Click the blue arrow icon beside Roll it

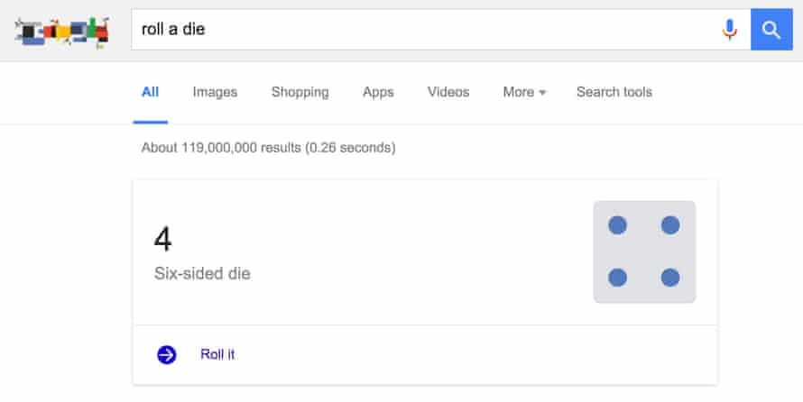coord(167,355)
